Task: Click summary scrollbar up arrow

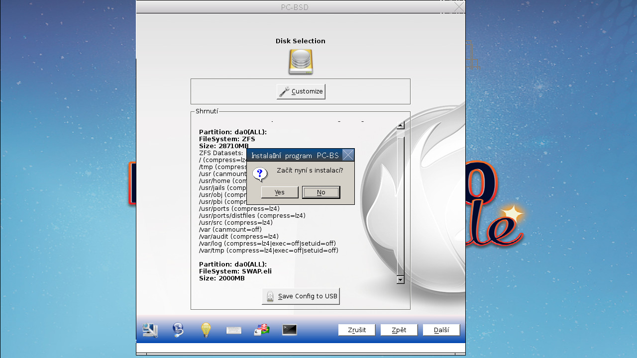Action: [x=401, y=126]
